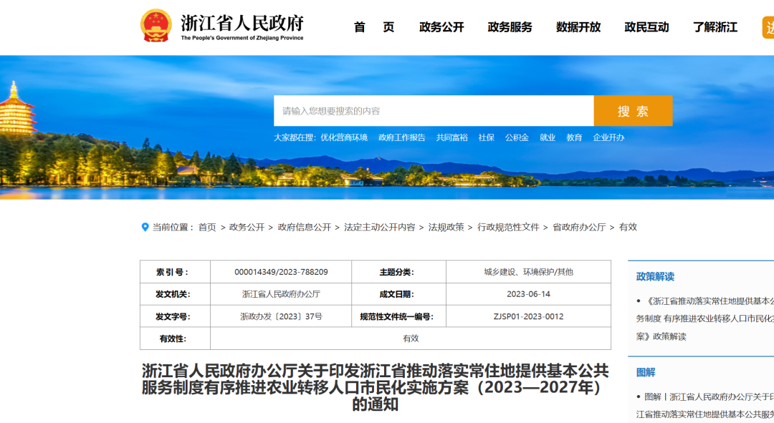The width and height of the screenshot is (774, 423).
Task: Open the 图解 sidebar article link
Action: pos(705,406)
